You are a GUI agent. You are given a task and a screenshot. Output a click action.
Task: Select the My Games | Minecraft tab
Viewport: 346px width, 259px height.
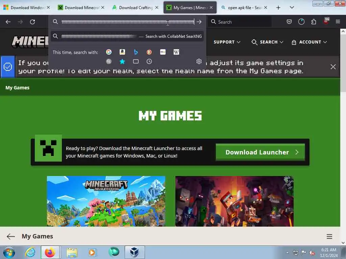[x=190, y=7]
